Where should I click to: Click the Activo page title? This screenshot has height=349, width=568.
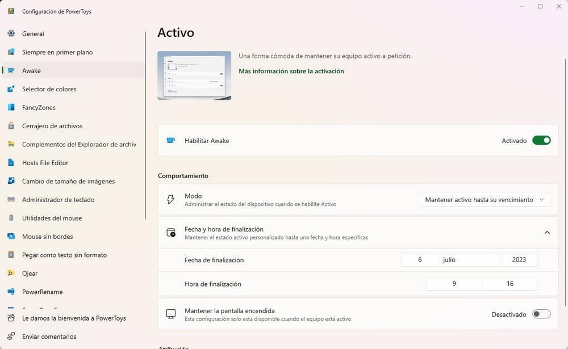click(x=176, y=32)
